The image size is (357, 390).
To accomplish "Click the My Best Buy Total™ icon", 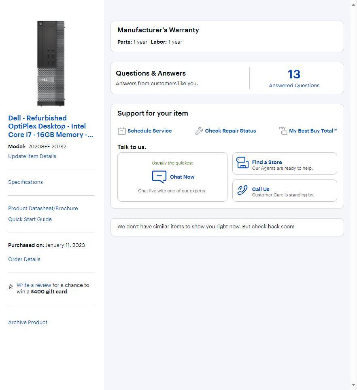I will (x=283, y=131).
